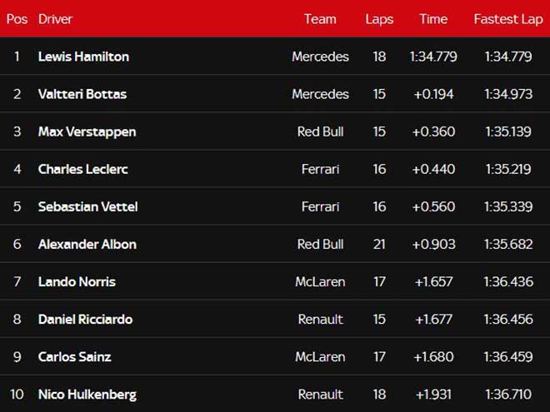Click Daniel Ricciardo driver name

[85, 319]
